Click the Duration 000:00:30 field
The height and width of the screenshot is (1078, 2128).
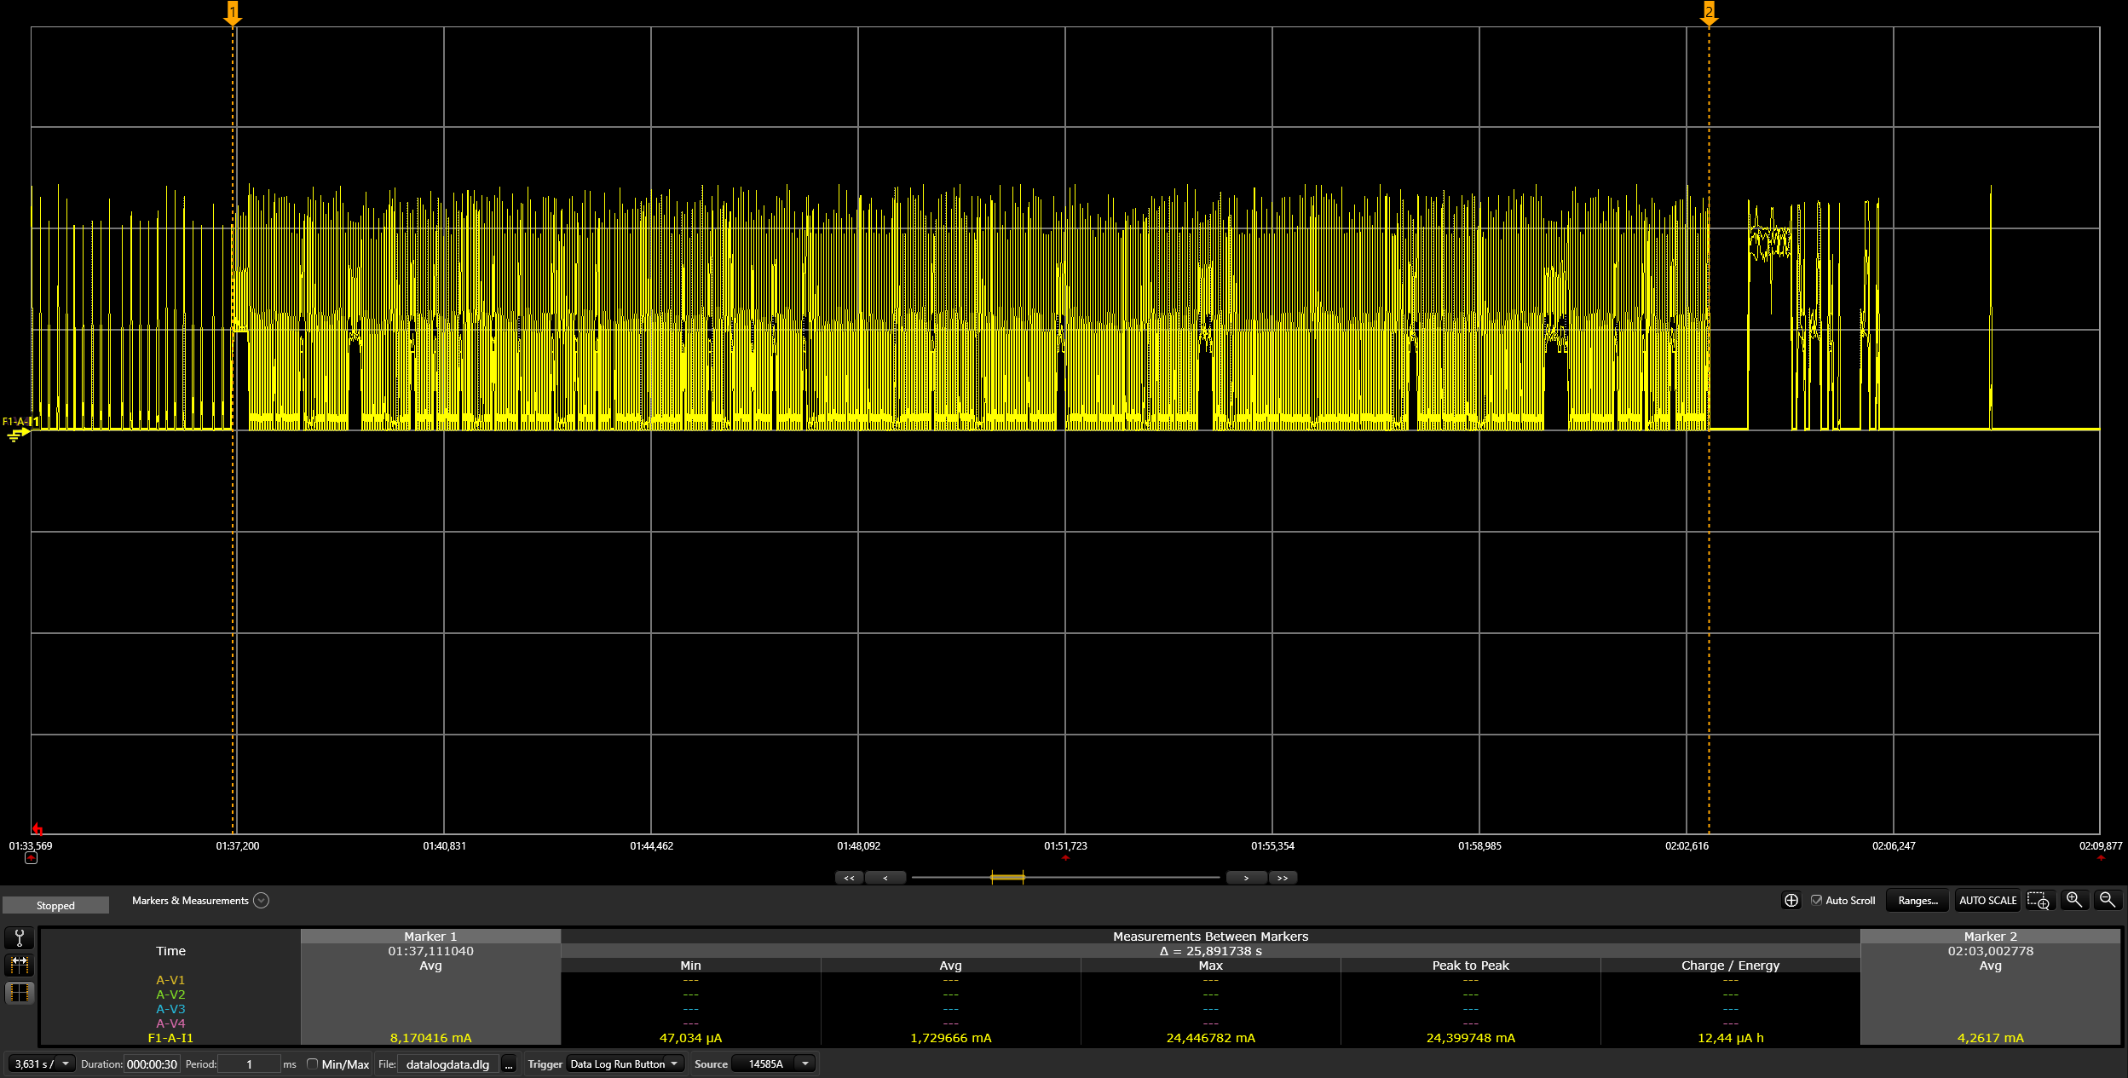[152, 1064]
